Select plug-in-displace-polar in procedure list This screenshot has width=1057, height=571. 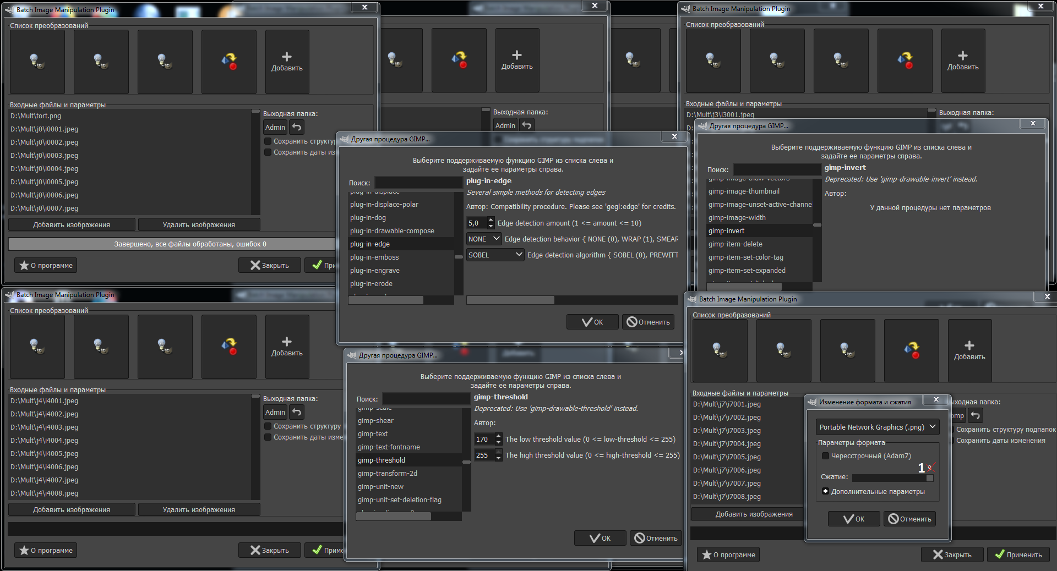tap(401, 205)
